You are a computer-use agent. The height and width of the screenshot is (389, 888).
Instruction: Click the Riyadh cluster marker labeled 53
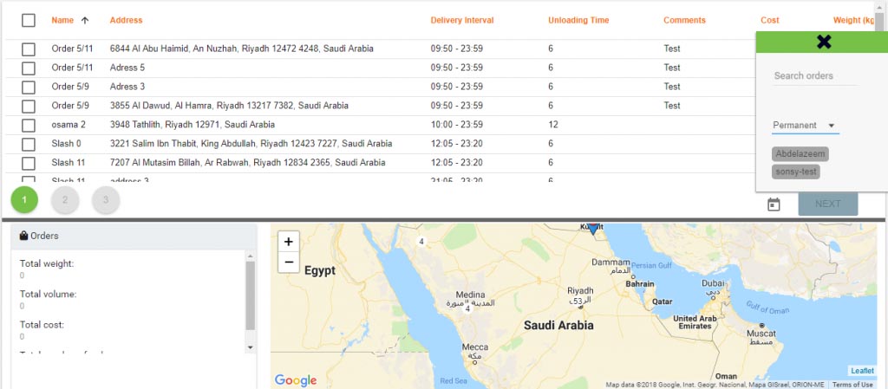click(x=577, y=301)
